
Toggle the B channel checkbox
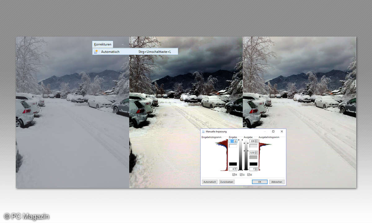pyautogui.click(x=248, y=175)
